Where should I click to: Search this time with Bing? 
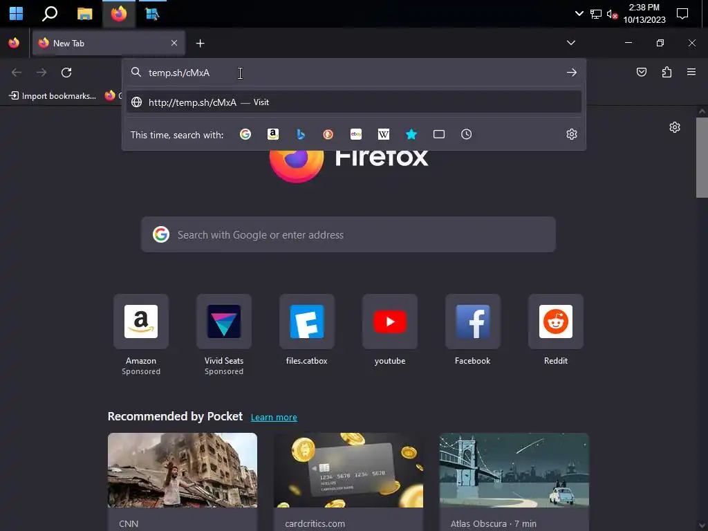[x=300, y=134]
